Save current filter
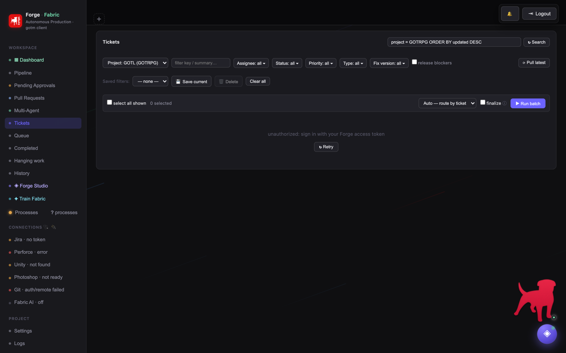The height and width of the screenshot is (353, 566). [191, 82]
